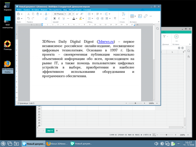Click the document zoom slider handle
The height and width of the screenshot is (147, 196).
tap(135, 103)
